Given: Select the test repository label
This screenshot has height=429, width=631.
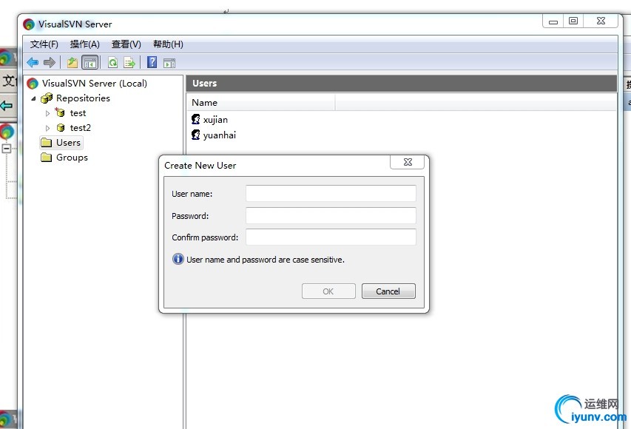Looking at the screenshot, I should click(78, 113).
